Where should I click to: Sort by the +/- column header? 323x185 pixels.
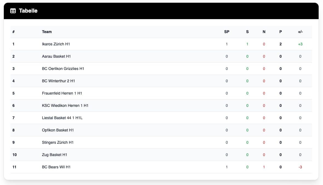click(300, 32)
